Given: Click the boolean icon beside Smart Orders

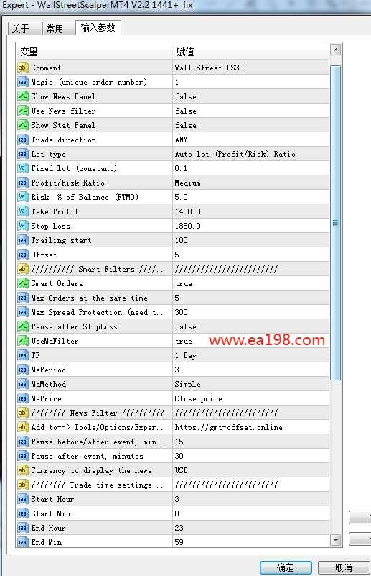Looking at the screenshot, I should click(x=22, y=283).
